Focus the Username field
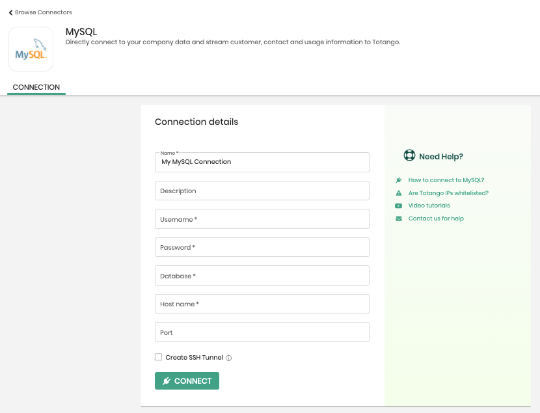 262,219
